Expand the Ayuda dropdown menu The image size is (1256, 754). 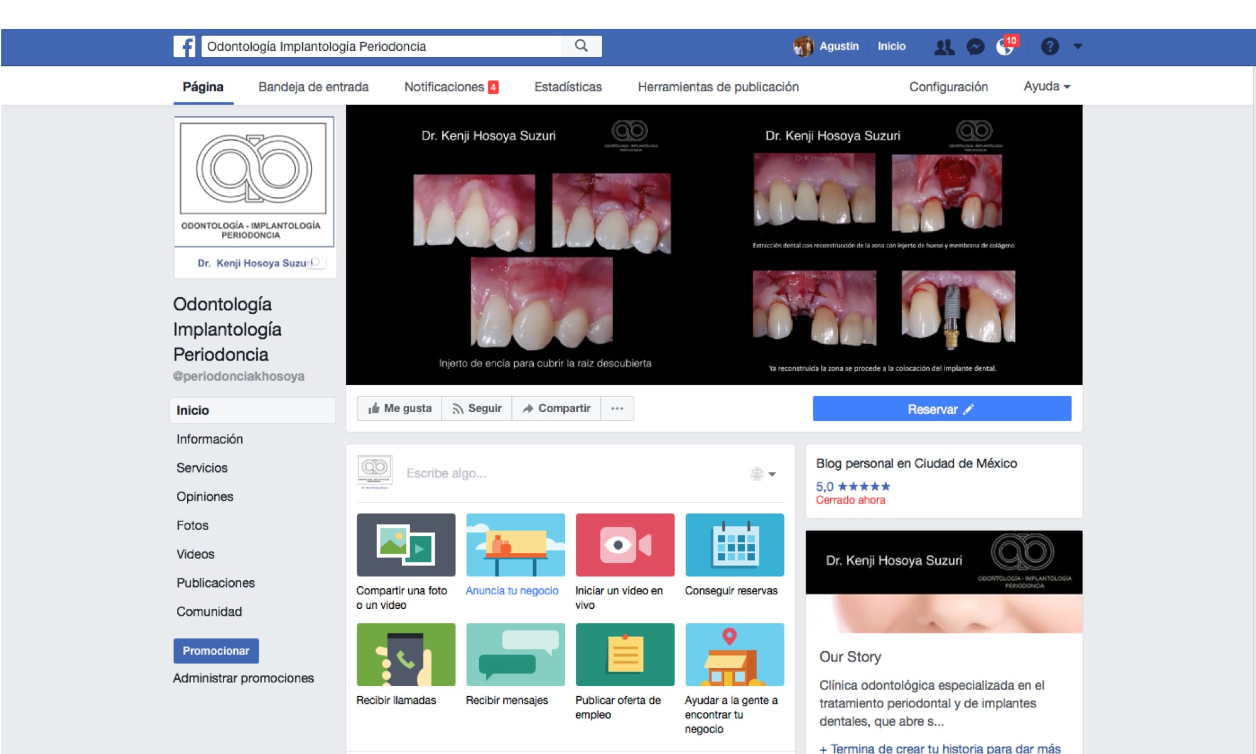pyautogui.click(x=1046, y=87)
